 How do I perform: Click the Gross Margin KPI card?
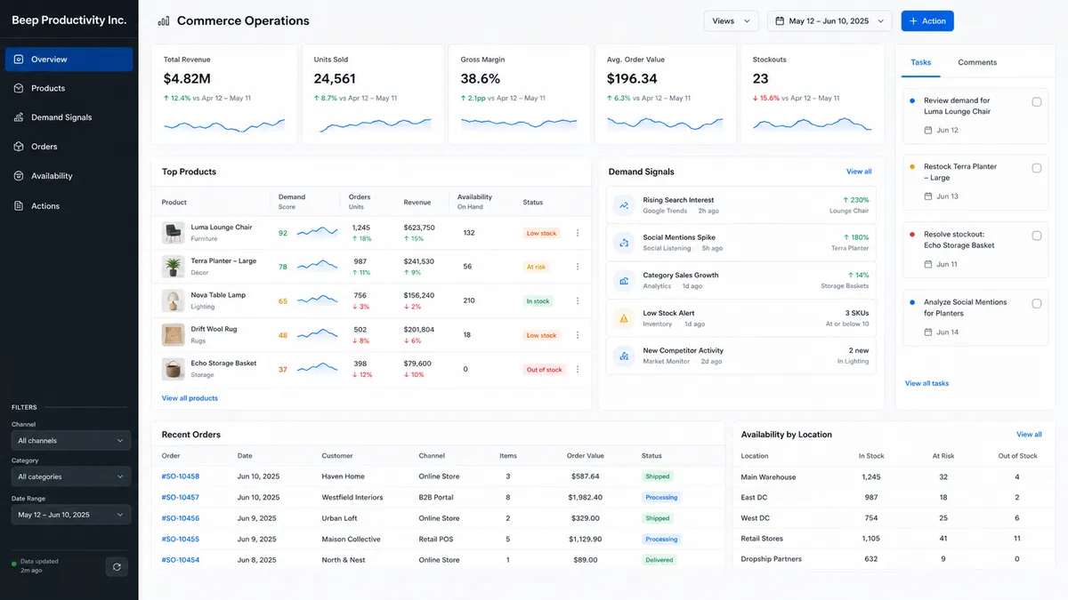point(518,94)
